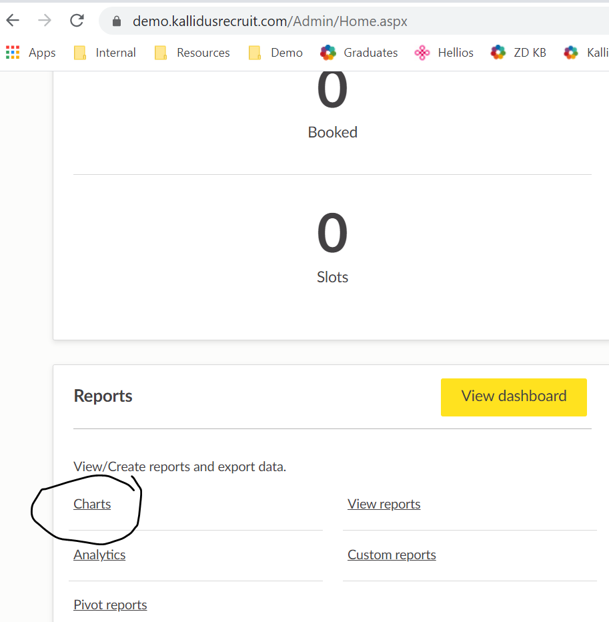Select the Pivot reports link

point(110,605)
